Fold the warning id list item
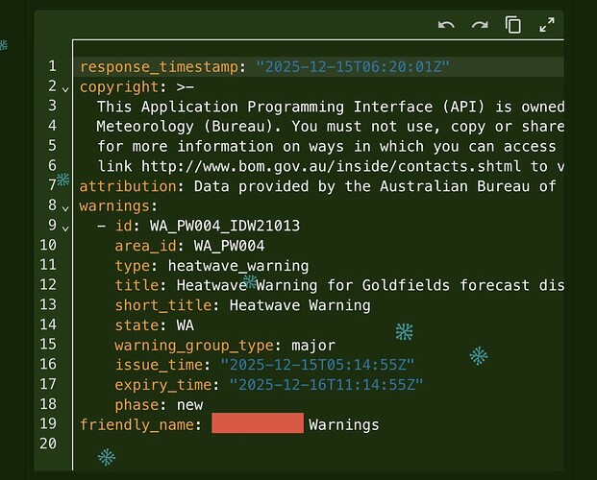Viewport: 597px width, 480px height. click(65, 228)
